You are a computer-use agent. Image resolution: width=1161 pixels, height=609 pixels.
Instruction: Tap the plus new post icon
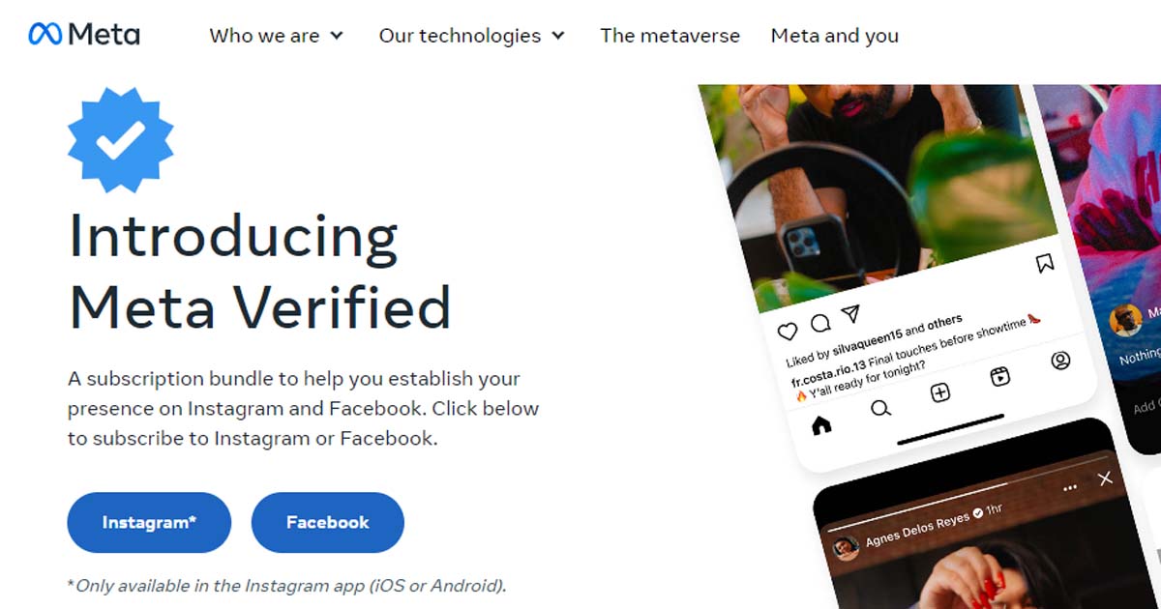pyautogui.click(x=940, y=392)
